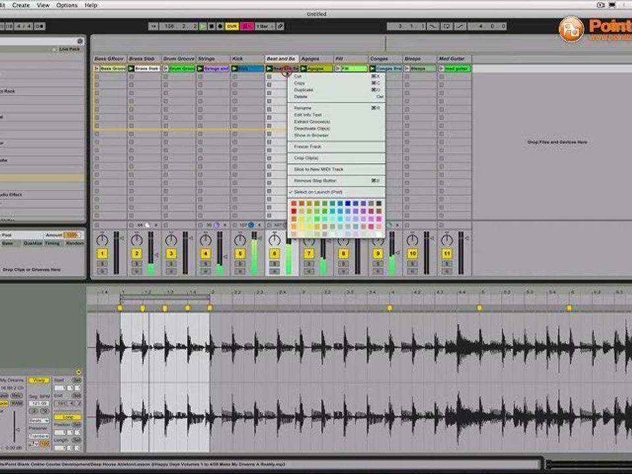This screenshot has height=474, width=632.
Task: Toggle track 11 activator button
Action: click(446, 253)
